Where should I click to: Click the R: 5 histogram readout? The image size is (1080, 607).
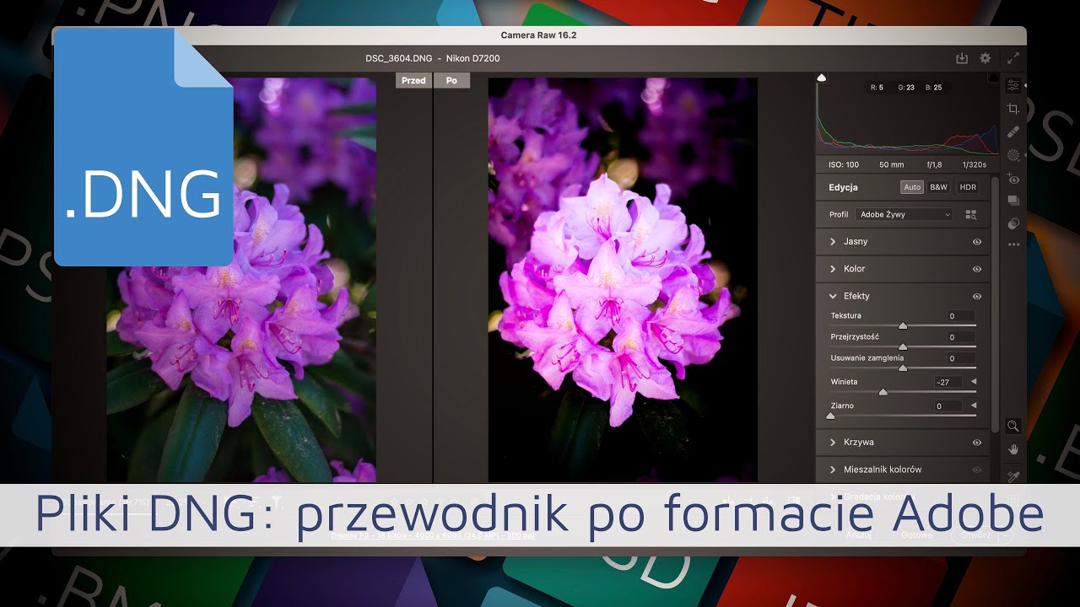click(877, 87)
